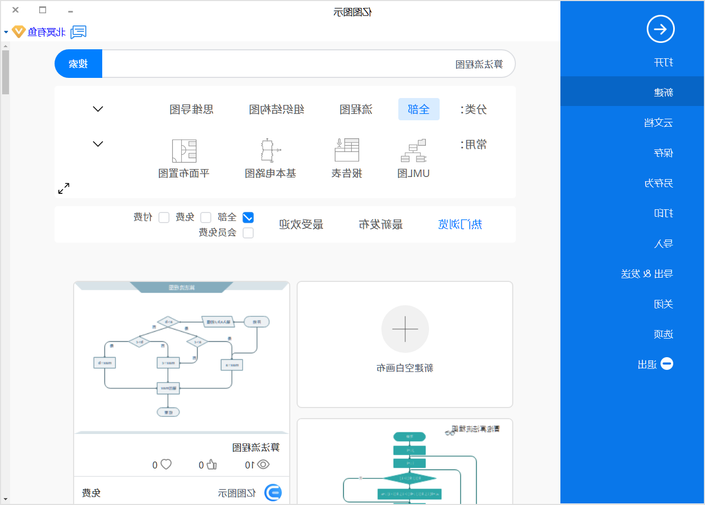Click the heart favorite icon on 算法流程图 card
The height and width of the screenshot is (505, 705).
coord(166,464)
